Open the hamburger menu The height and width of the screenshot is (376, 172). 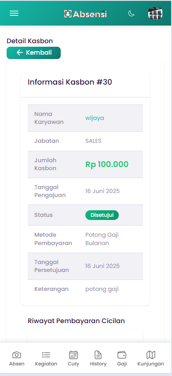coord(14,13)
